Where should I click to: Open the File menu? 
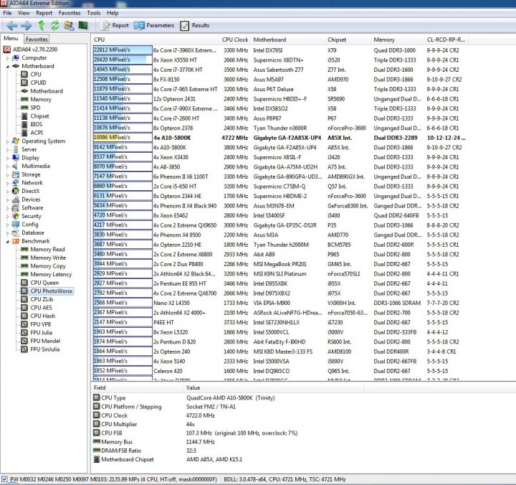[x=7, y=13]
